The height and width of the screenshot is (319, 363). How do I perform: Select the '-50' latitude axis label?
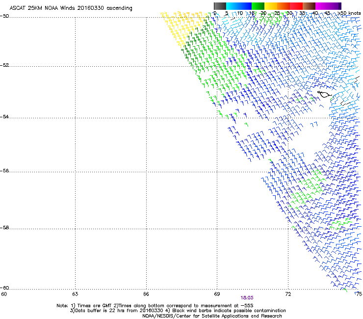pyautogui.click(x=4, y=16)
